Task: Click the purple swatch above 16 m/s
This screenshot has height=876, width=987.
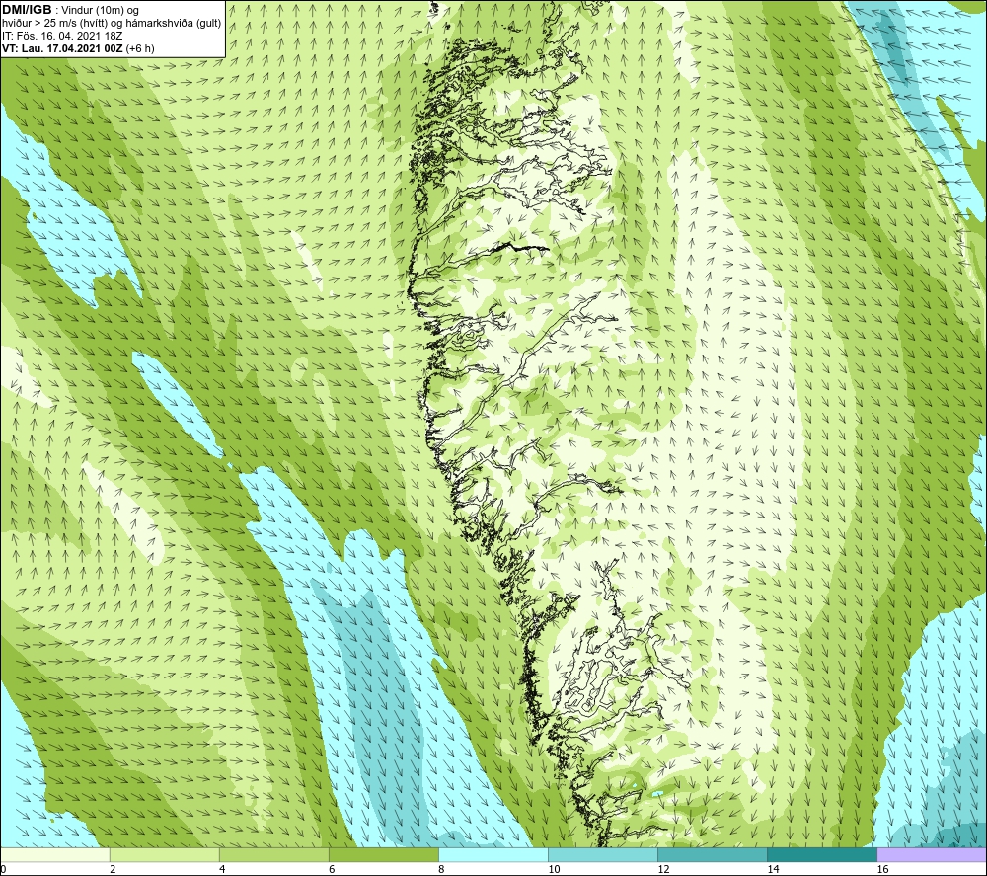Action: coord(932,854)
